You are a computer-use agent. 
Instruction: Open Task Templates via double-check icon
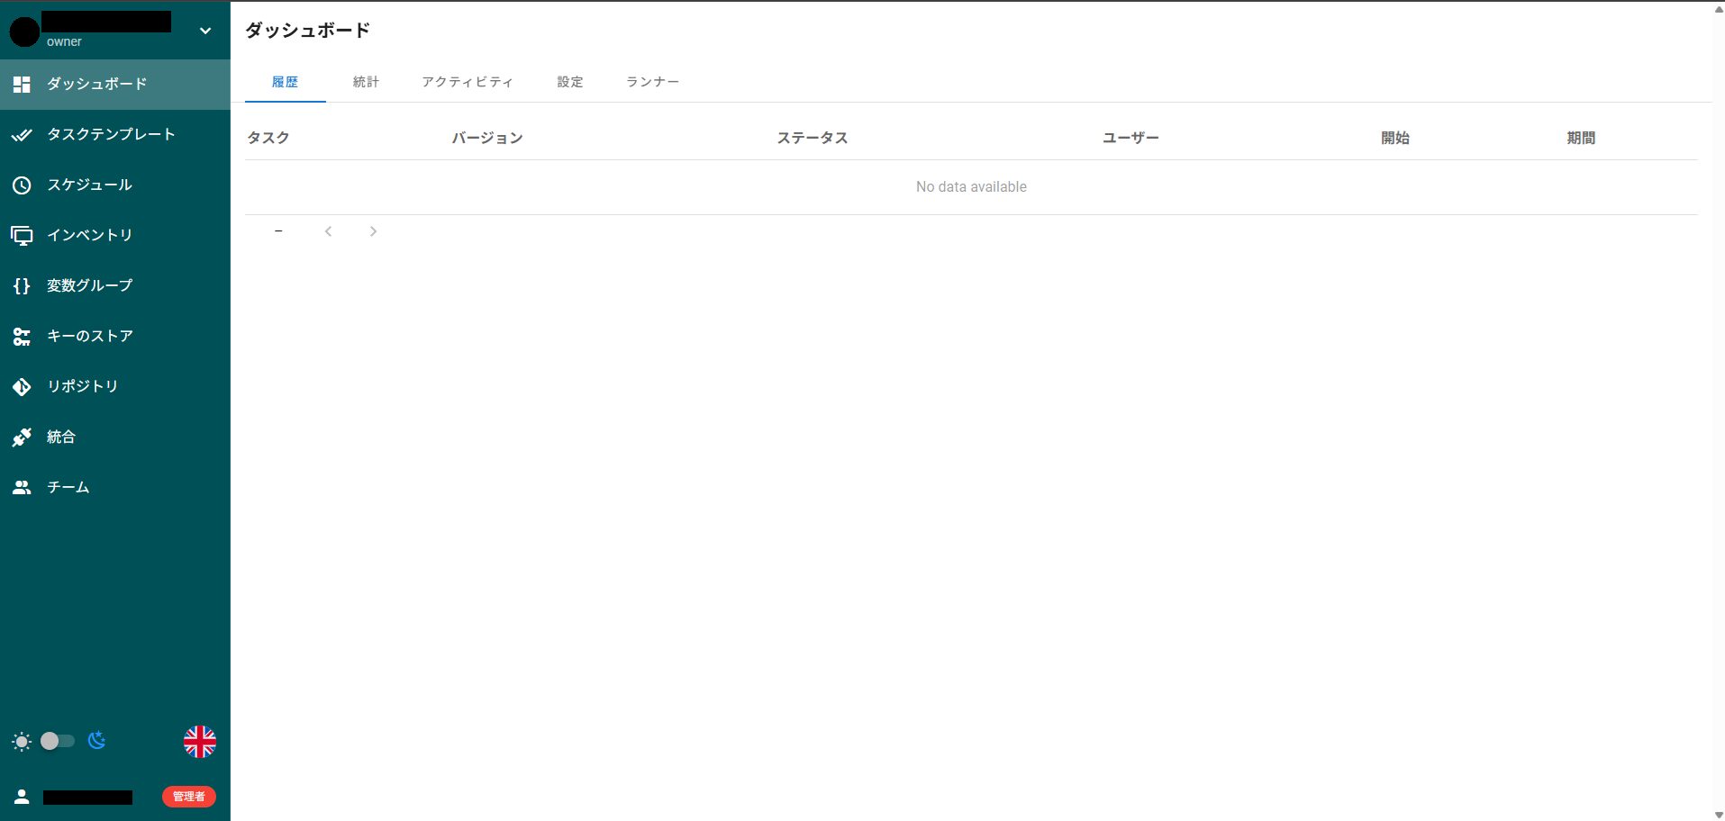tap(22, 135)
